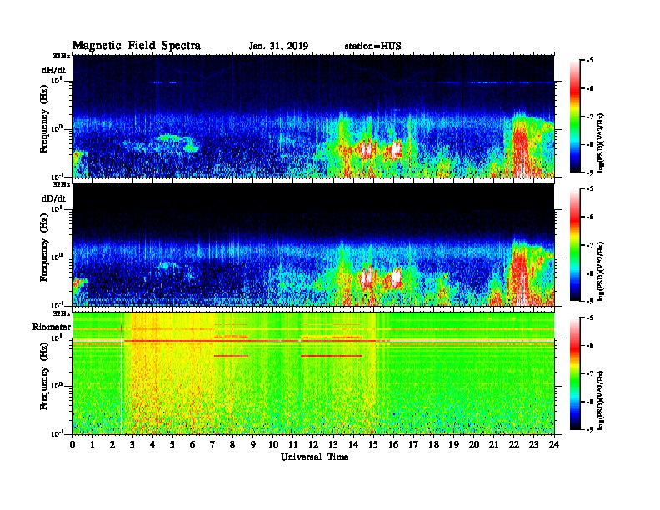Select the 'dD/dt' panel label

(x=53, y=198)
